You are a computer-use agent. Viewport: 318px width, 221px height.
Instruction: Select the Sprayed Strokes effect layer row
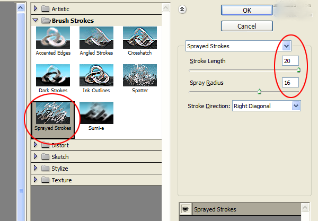pos(246,209)
